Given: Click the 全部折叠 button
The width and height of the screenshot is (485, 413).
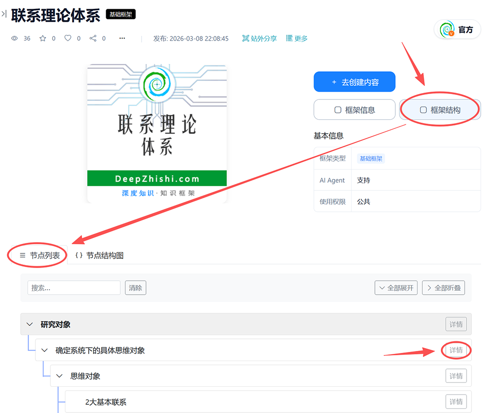Looking at the screenshot, I should click(x=443, y=288).
